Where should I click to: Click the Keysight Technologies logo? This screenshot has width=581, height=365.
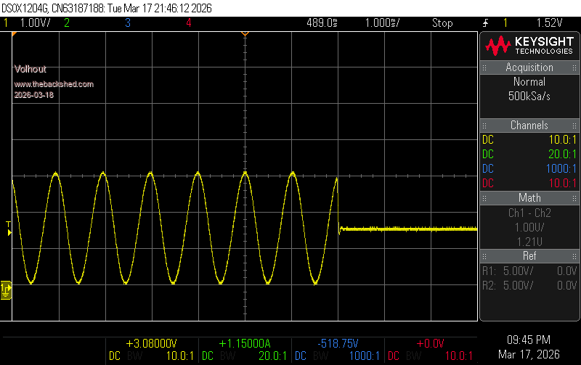[529, 46]
